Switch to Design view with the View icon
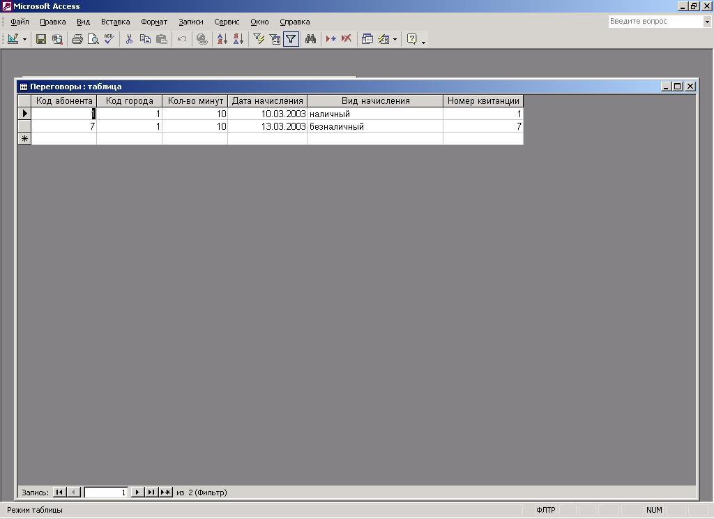This screenshot has width=714, height=519. pyautogui.click(x=13, y=39)
